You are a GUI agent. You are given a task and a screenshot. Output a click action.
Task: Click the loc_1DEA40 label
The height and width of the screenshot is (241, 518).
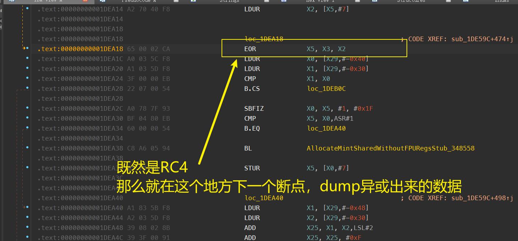click(263, 198)
